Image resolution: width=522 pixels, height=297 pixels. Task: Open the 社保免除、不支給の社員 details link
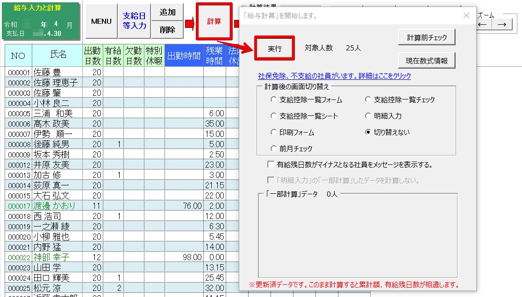pos(334,76)
